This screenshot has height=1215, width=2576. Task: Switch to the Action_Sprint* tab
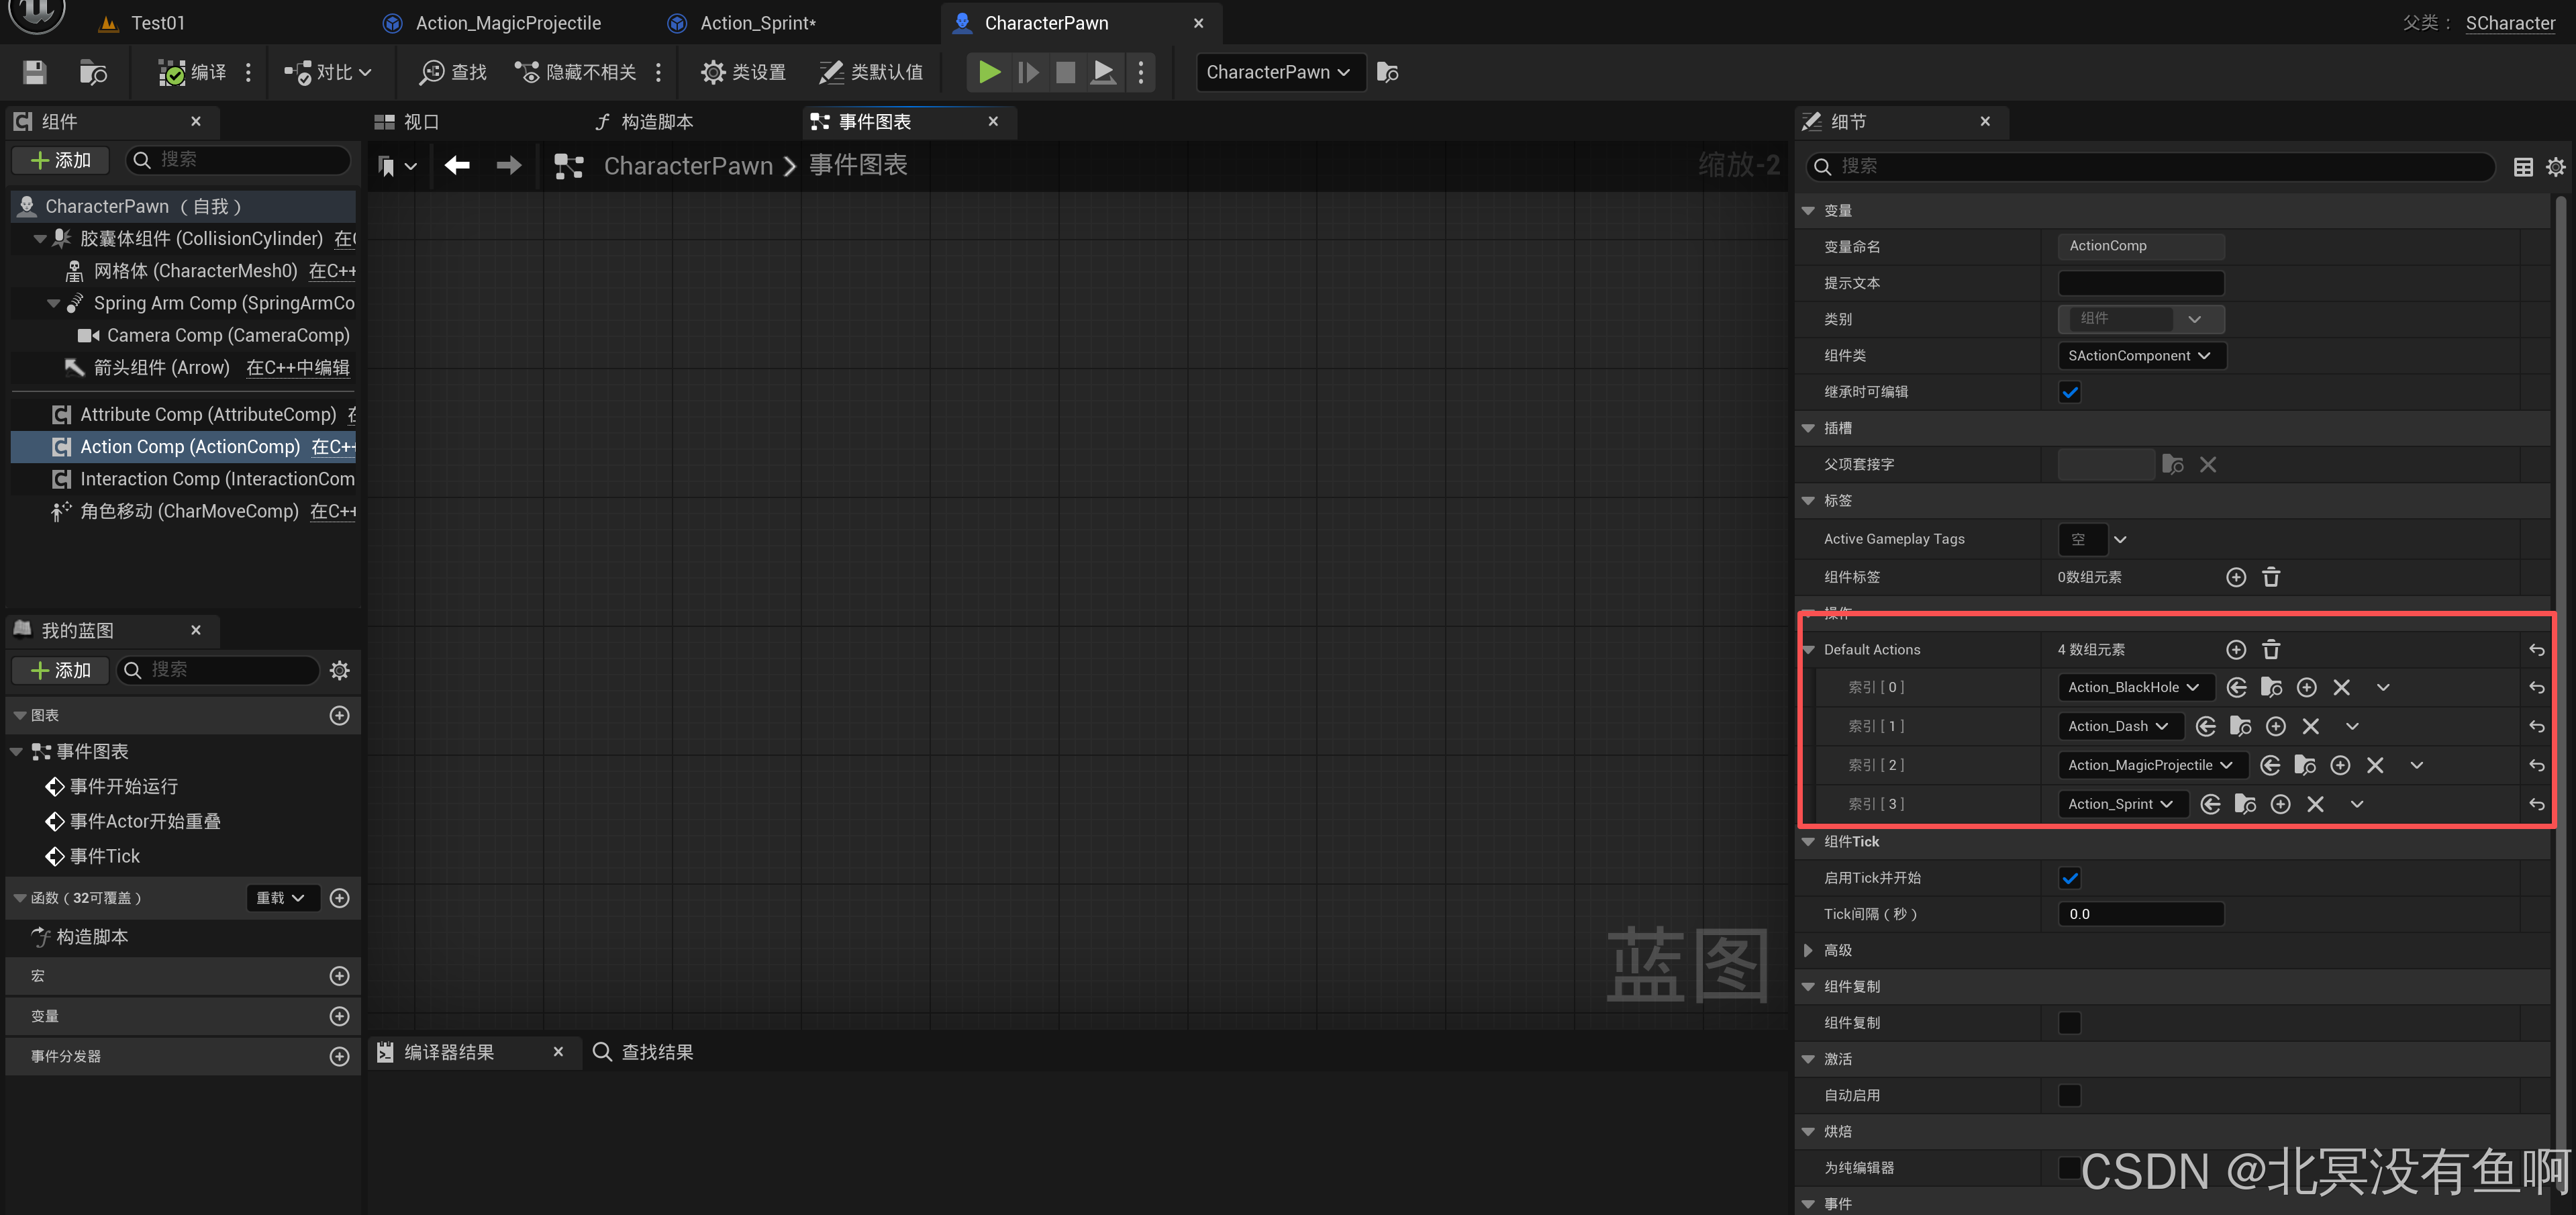(757, 23)
